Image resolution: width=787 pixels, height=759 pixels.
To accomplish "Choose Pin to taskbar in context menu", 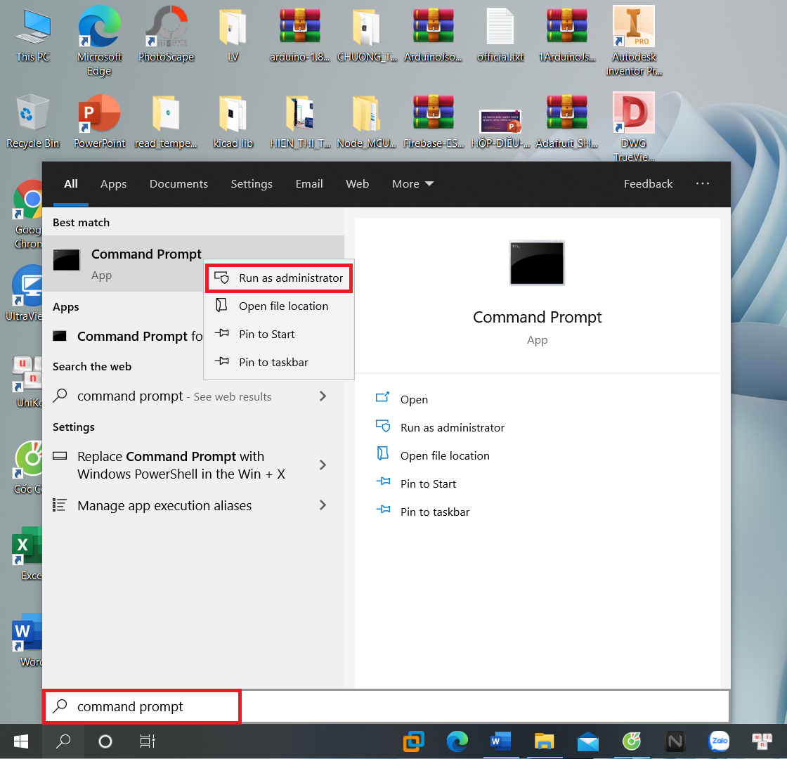I will [x=273, y=363].
